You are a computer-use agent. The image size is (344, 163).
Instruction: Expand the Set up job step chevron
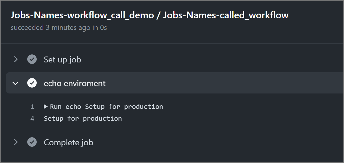[16, 59]
